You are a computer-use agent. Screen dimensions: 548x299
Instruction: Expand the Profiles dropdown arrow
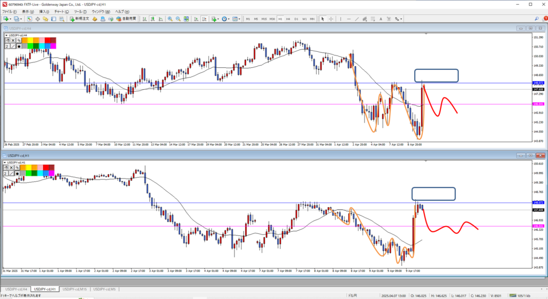tap(21, 19)
